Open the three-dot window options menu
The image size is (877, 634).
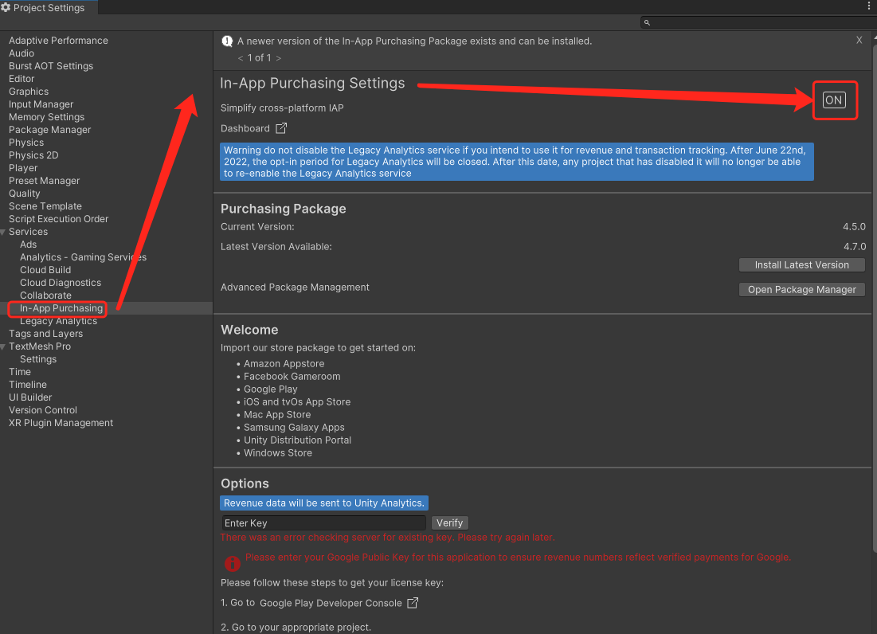coord(868,6)
